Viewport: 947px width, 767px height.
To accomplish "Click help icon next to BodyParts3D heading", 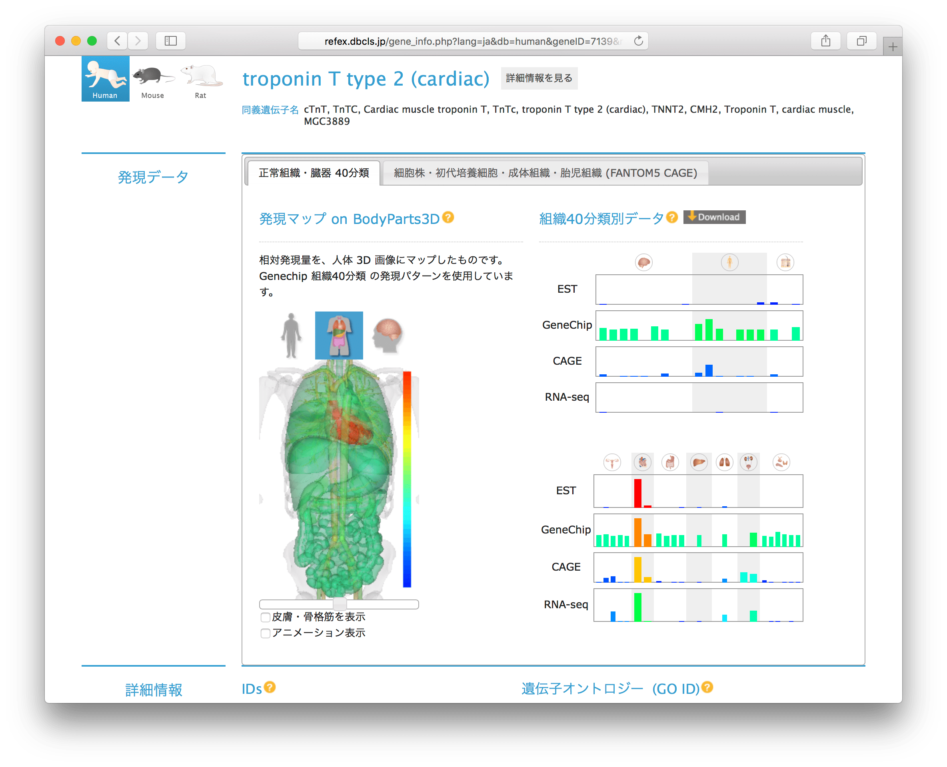I will pos(448,218).
